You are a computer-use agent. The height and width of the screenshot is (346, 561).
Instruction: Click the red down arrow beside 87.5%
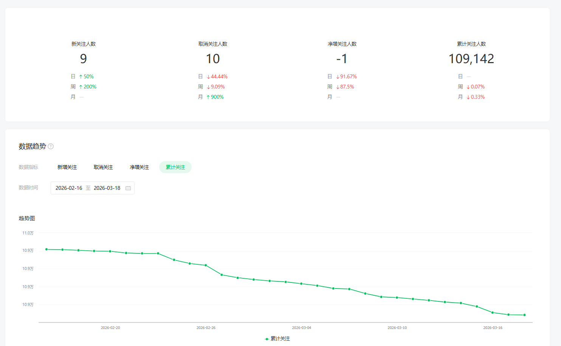(x=338, y=87)
